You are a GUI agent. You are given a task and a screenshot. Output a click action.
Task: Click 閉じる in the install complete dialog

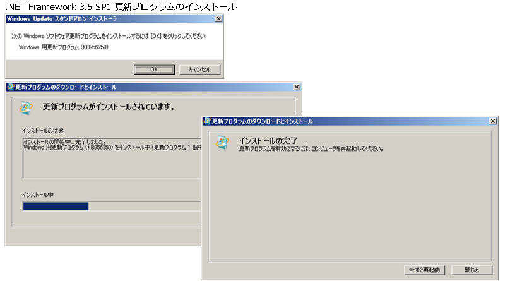(x=472, y=270)
